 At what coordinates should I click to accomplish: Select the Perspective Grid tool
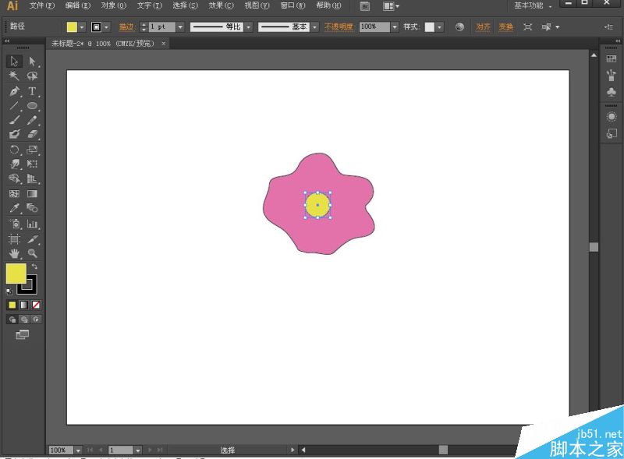pos(32,178)
